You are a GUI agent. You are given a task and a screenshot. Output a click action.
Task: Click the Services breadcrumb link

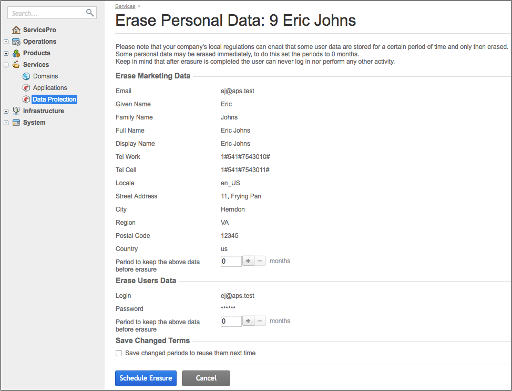click(x=125, y=6)
